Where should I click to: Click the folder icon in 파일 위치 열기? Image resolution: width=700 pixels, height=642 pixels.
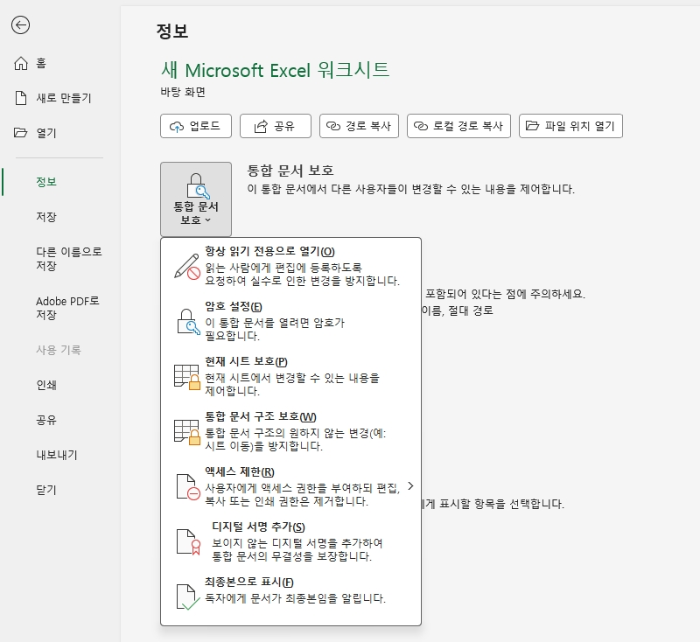532,126
